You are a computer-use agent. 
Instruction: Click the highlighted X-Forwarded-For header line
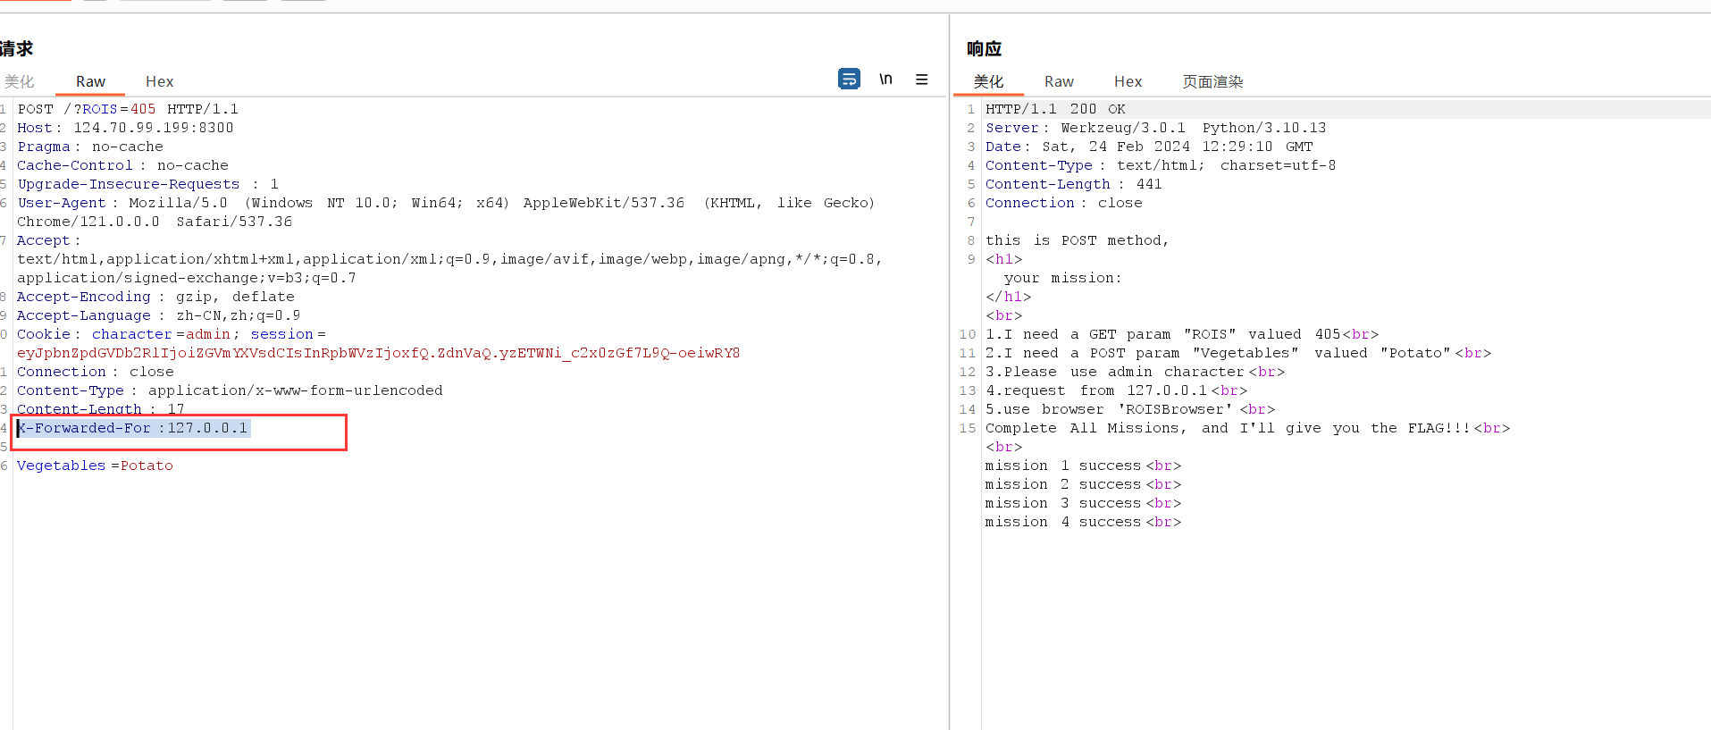pyautogui.click(x=134, y=428)
